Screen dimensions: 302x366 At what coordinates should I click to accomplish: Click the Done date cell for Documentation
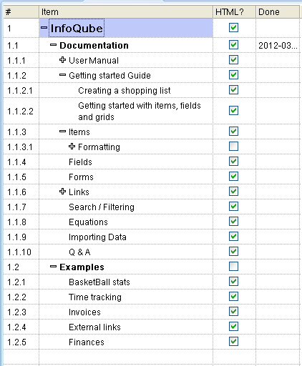(278, 45)
